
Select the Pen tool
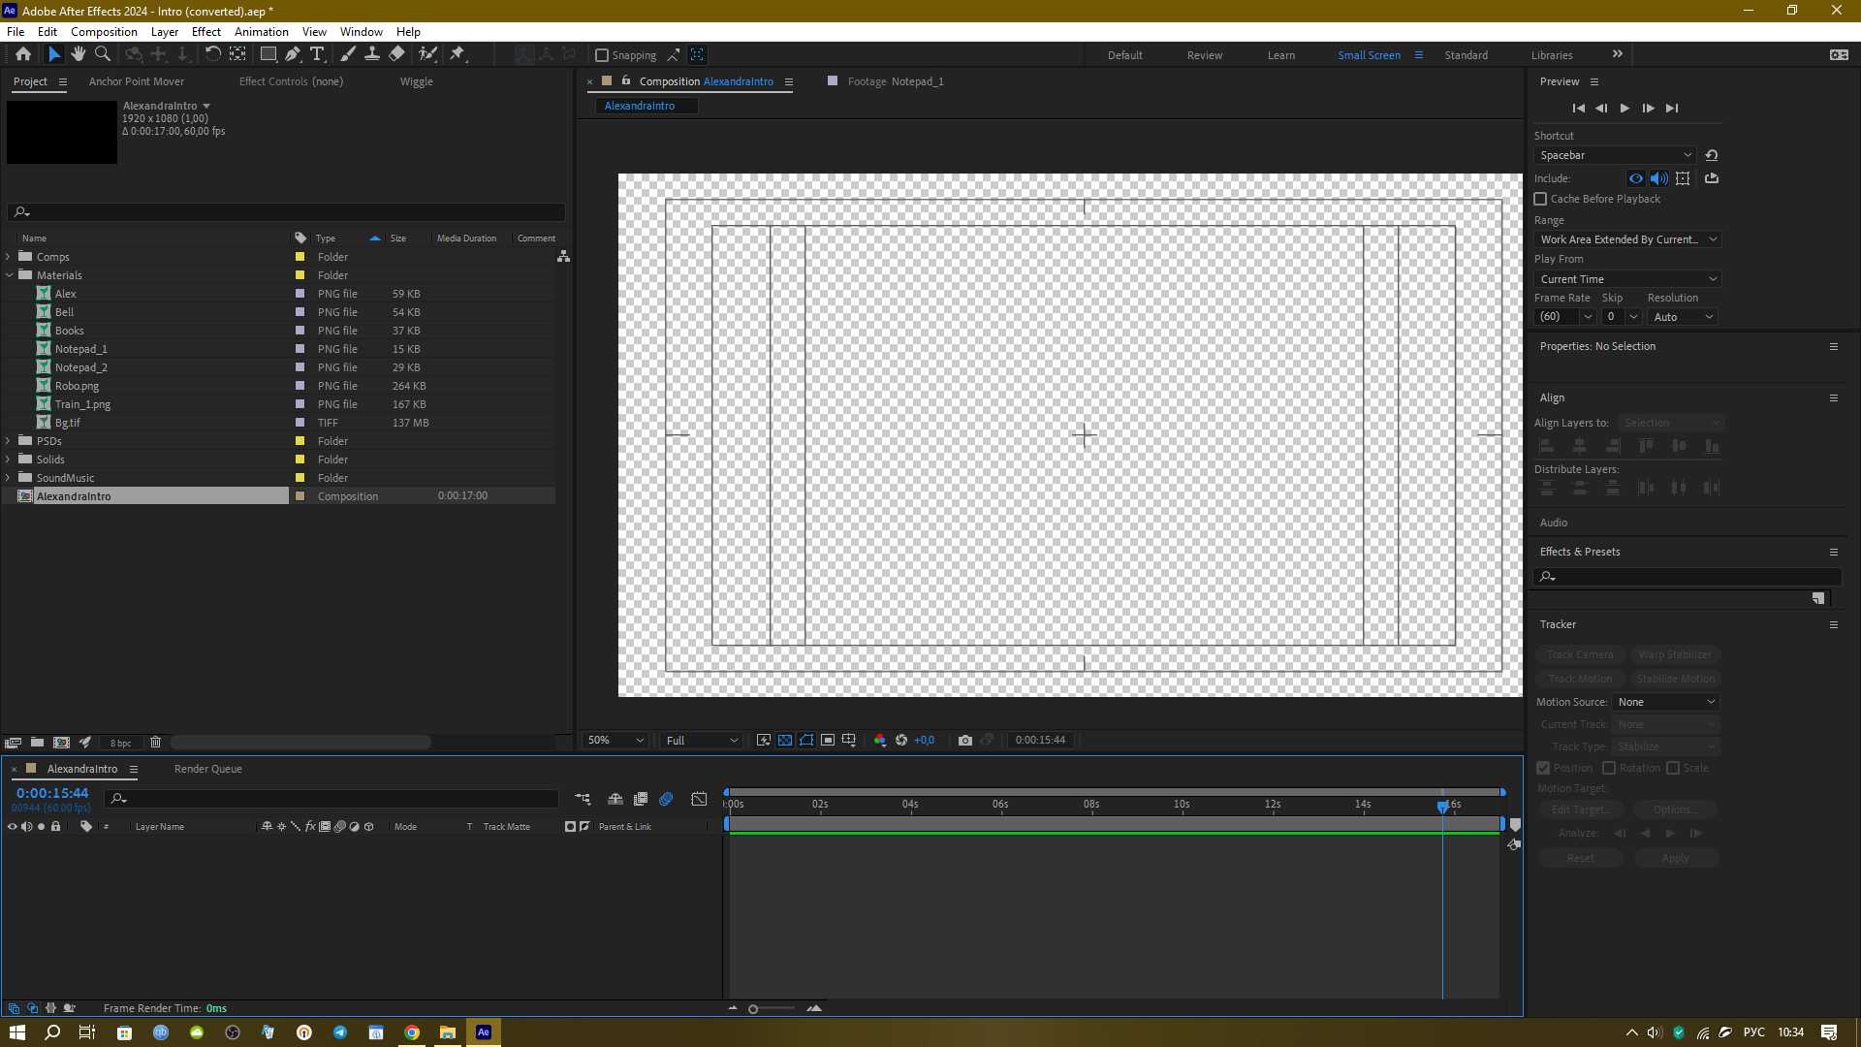[x=294, y=54]
